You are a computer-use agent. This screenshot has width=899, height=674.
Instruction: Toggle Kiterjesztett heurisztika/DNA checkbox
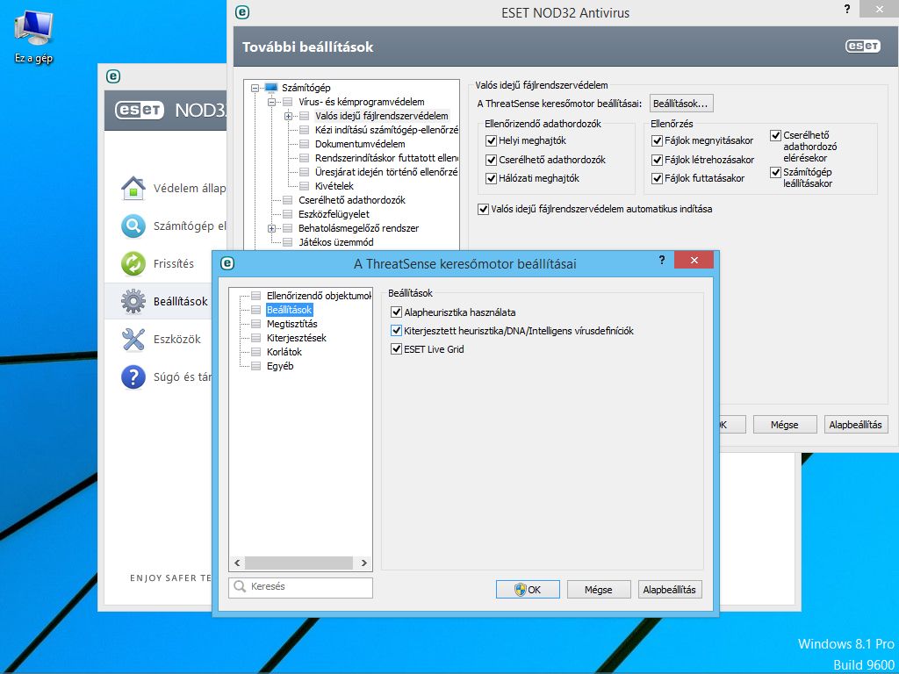(396, 331)
